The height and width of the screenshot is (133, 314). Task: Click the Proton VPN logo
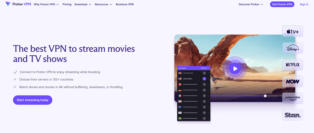pyautogui.click(x=18, y=4)
